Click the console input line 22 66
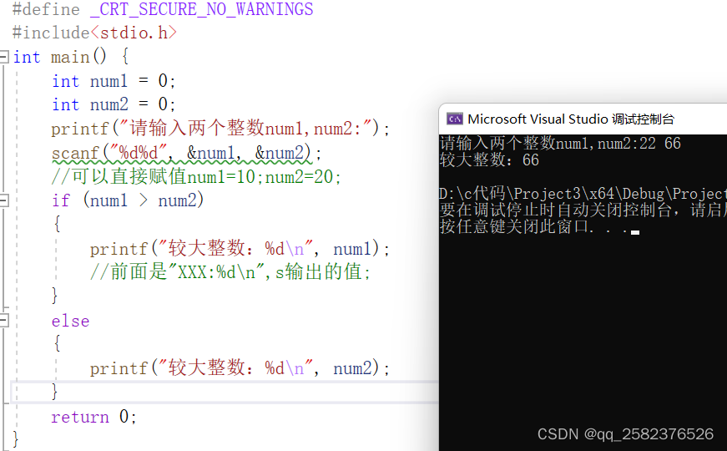 click(560, 144)
